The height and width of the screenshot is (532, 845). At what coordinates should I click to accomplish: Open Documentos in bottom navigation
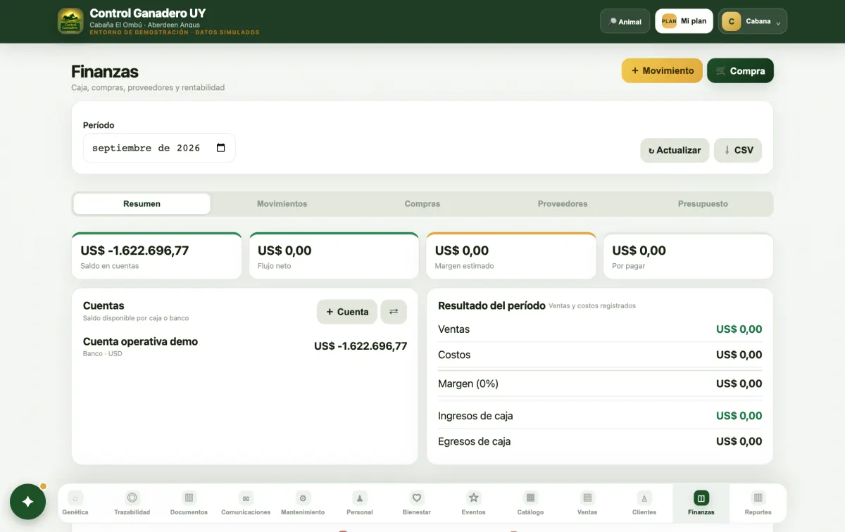coord(189,503)
